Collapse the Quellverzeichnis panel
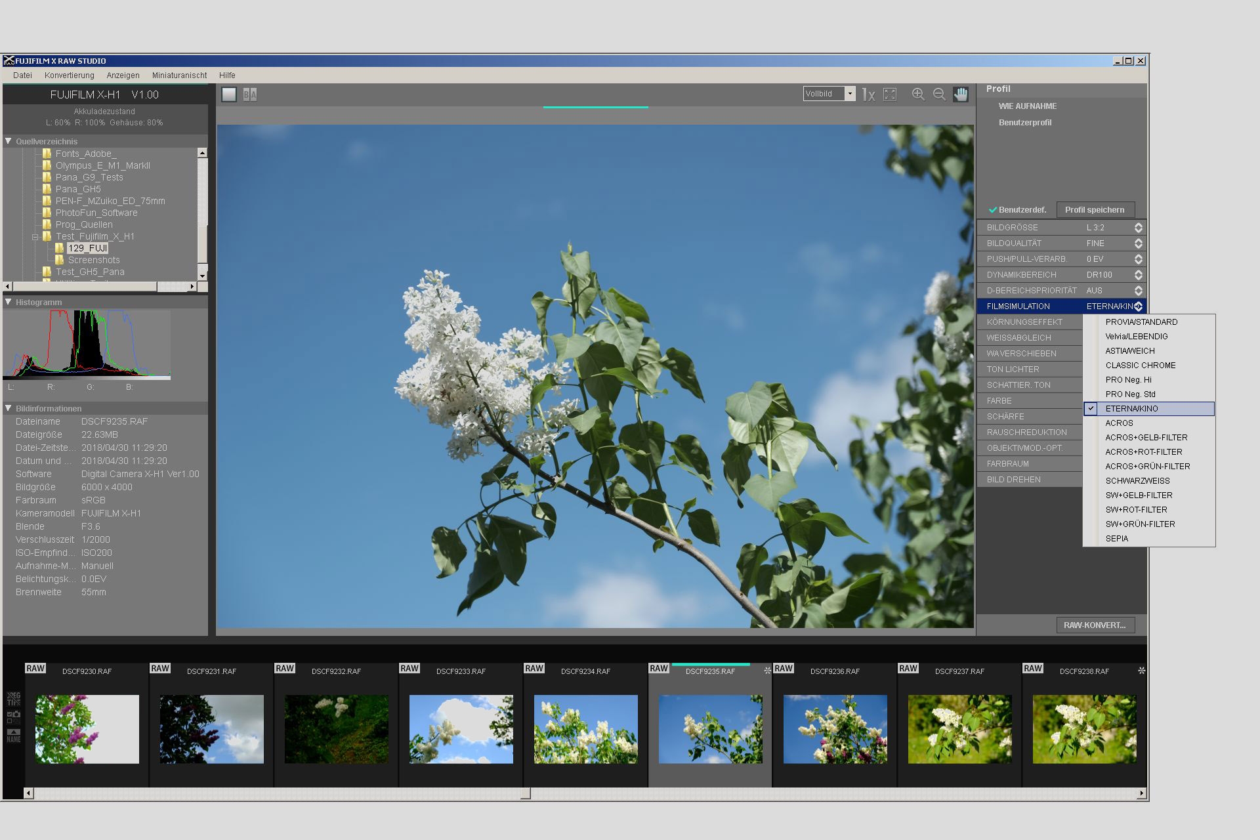The height and width of the screenshot is (840, 1260). tap(9, 141)
